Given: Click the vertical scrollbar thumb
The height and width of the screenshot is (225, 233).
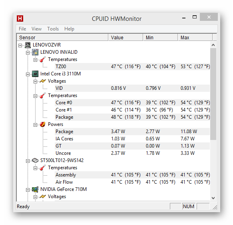Looking at the screenshot, I should coord(213,94).
